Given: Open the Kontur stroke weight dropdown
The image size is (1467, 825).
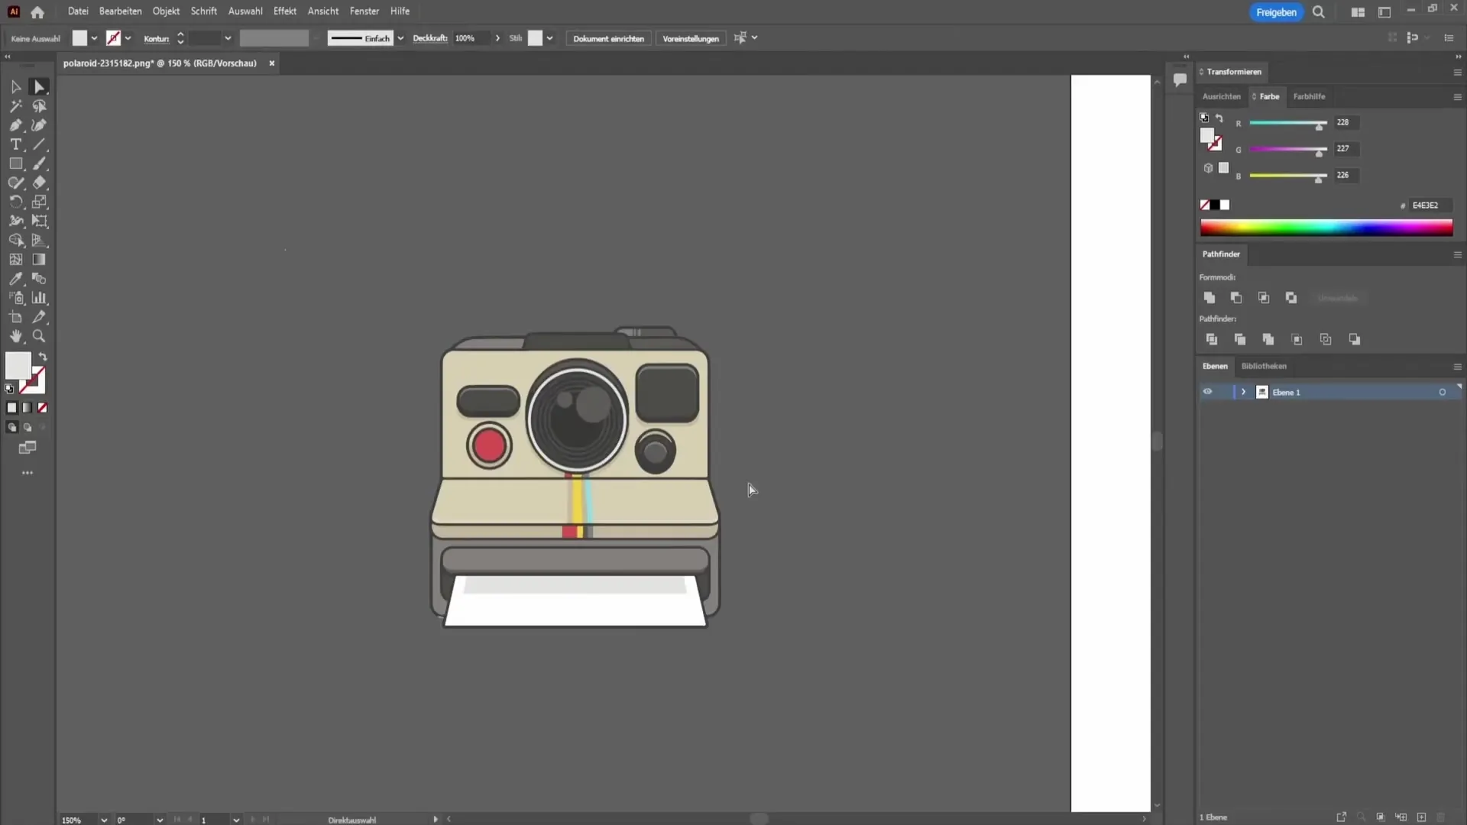Looking at the screenshot, I should pyautogui.click(x=228, y=38).
